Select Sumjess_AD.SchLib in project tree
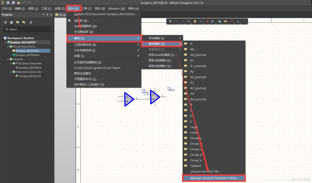Screen dimensions: 312x183 [30, 76]
